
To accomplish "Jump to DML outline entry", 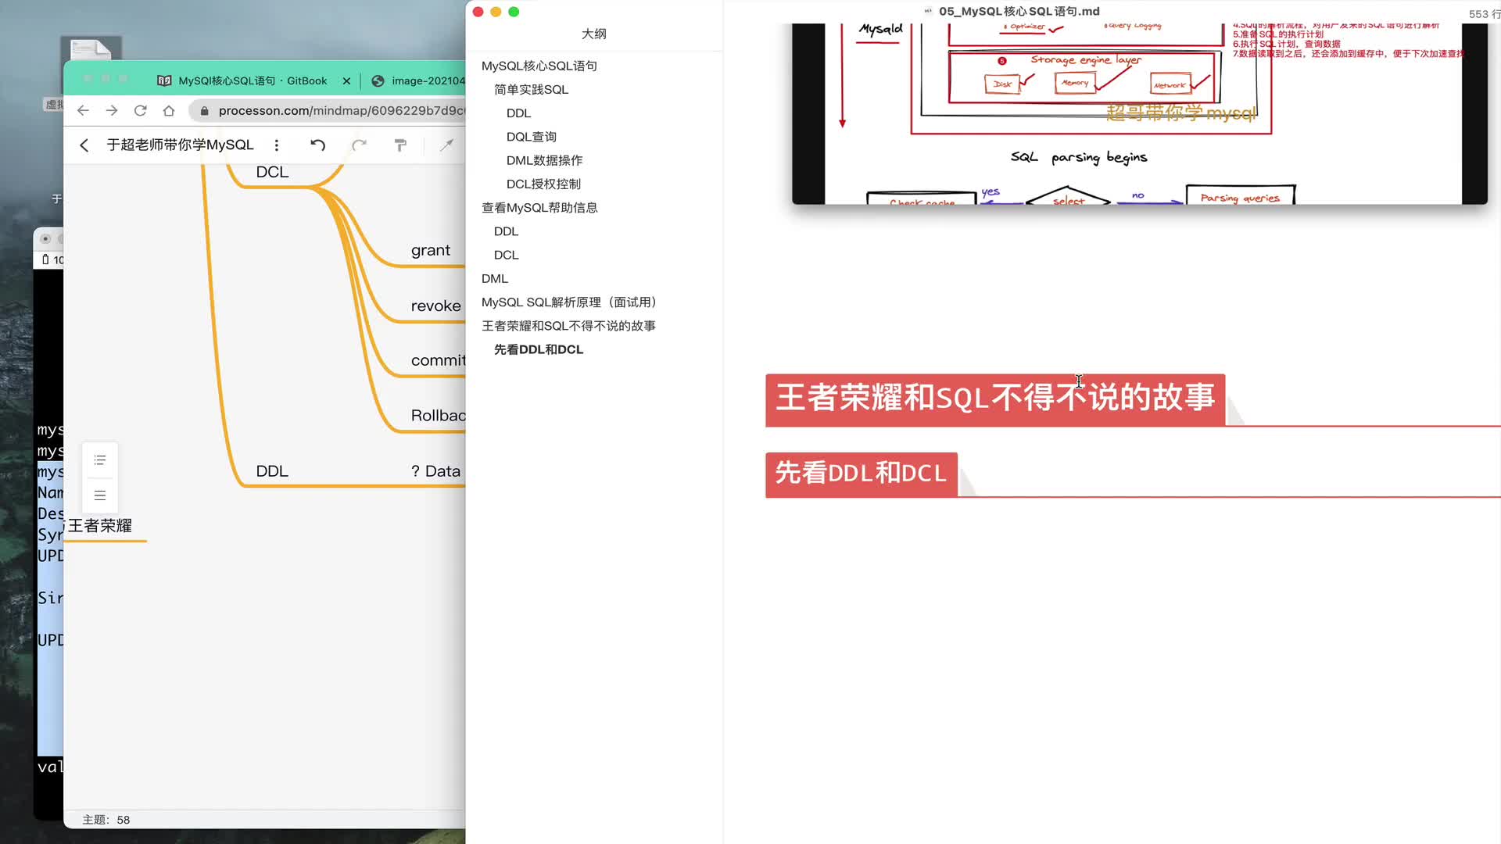I will point(495,278).
